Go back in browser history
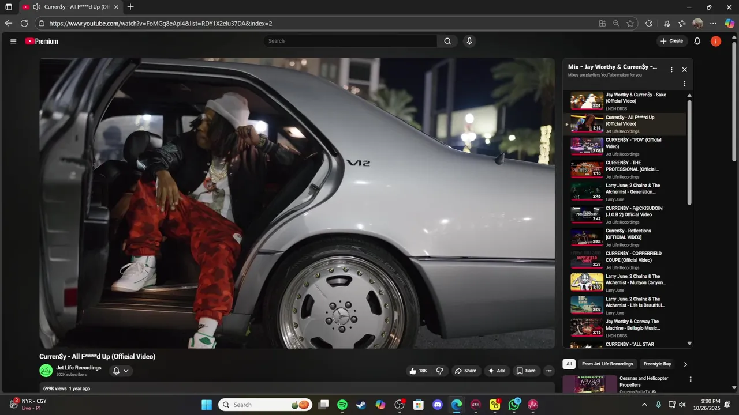The width and height of the screenshot is (739, 415). click(x=8, y=24)
